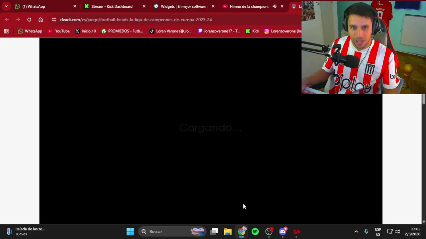Switch to the Widgets tab
The image size is (426, 239).
pos(184,6)
